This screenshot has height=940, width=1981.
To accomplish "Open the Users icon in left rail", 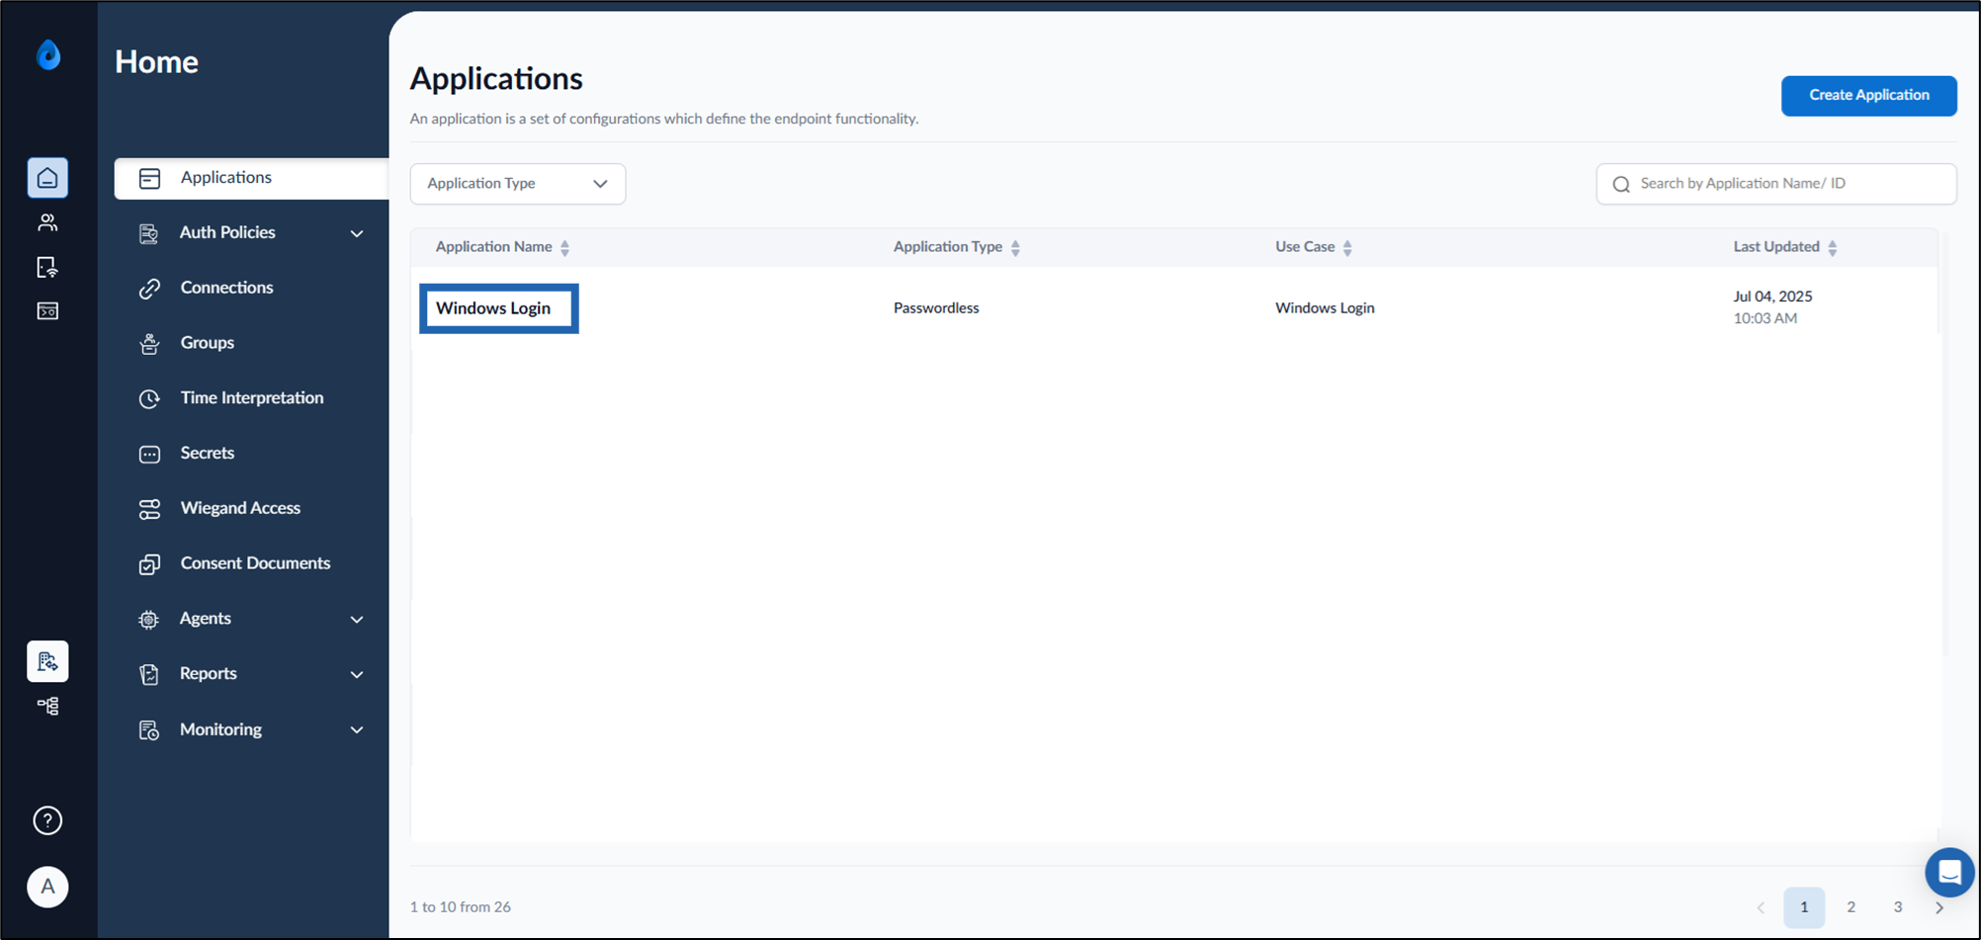I will [47, 222].
